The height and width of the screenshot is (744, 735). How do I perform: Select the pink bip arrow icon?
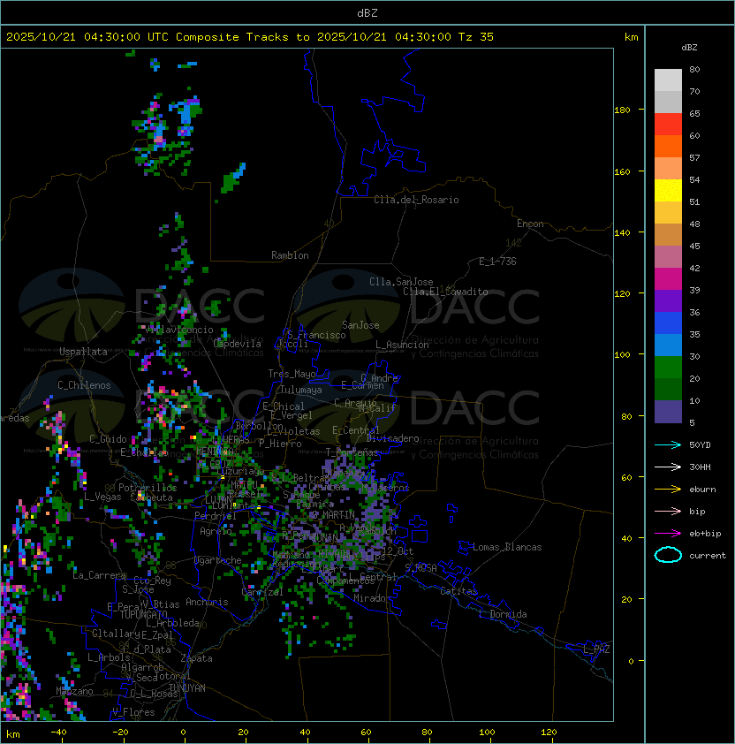point(668,511)
